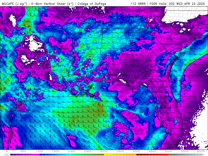
Task: Select the 11Z HRRR model run label
Action: [138, 4]
